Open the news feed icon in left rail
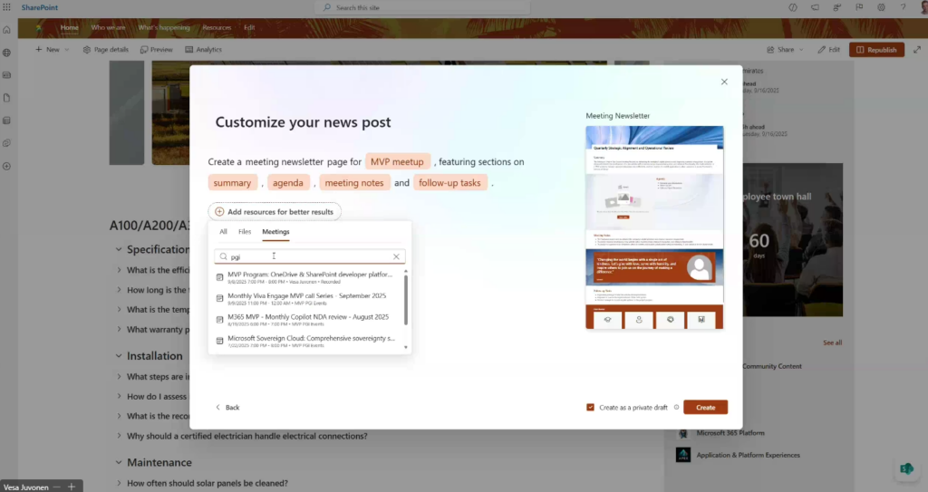 7,75
